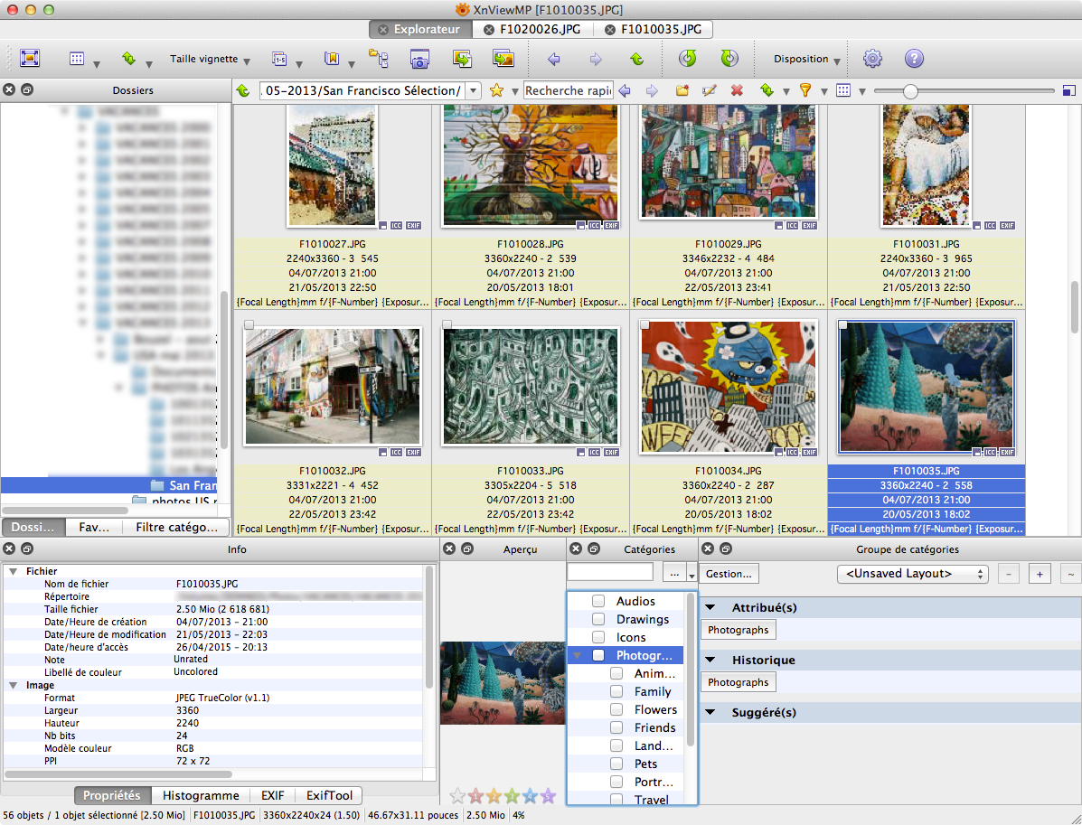Viewport: 1082px width, 825px height.
Task: Collapse the Suggéré(s) section
Action: (710, 713)
